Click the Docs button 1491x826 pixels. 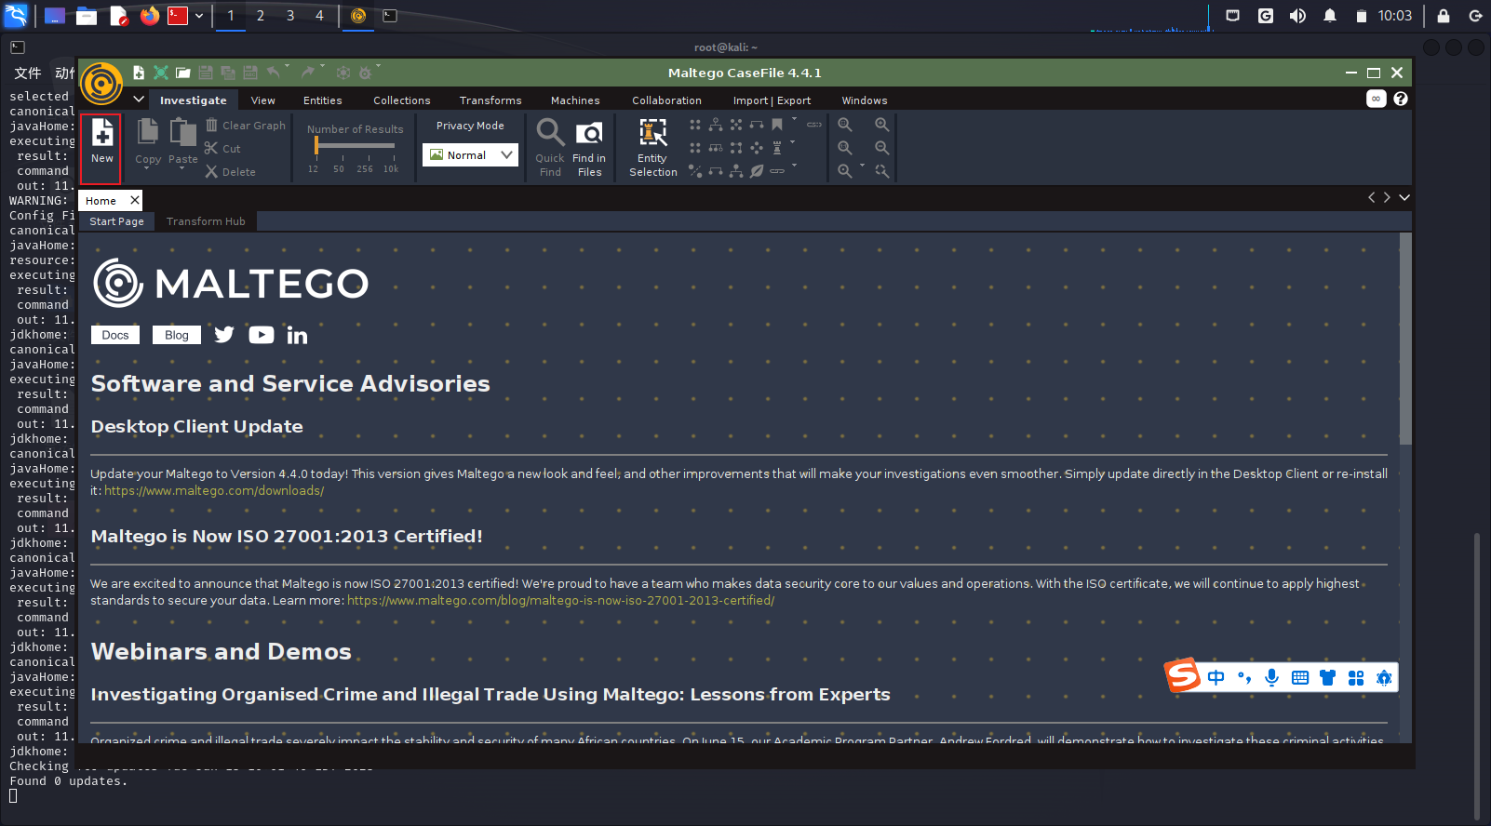click(115, 335)
